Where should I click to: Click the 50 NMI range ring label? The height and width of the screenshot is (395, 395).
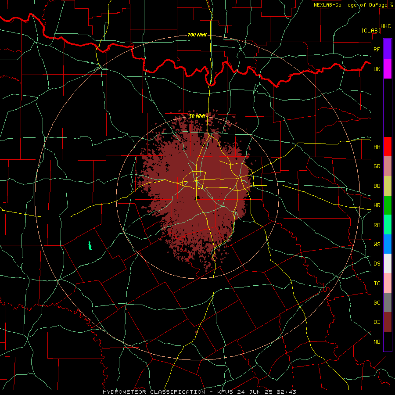(x=197, y=116)
